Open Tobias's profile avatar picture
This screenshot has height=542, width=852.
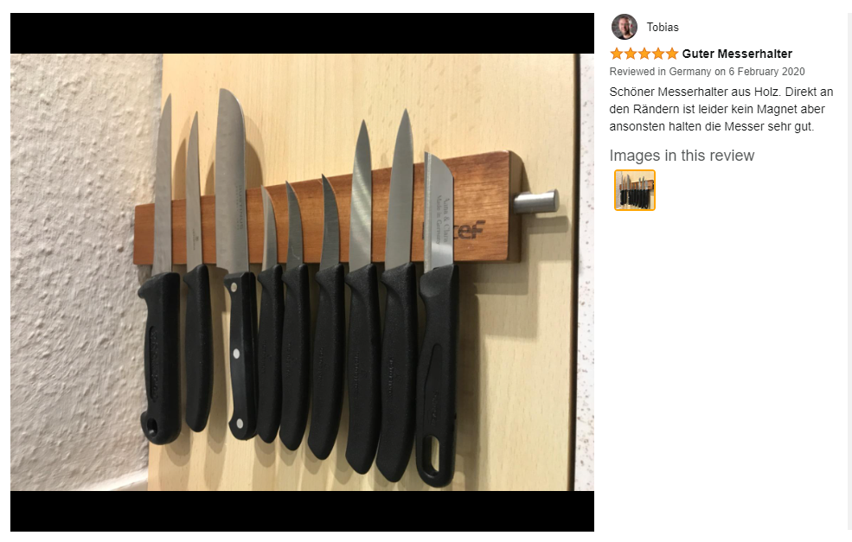pos(625,27)
